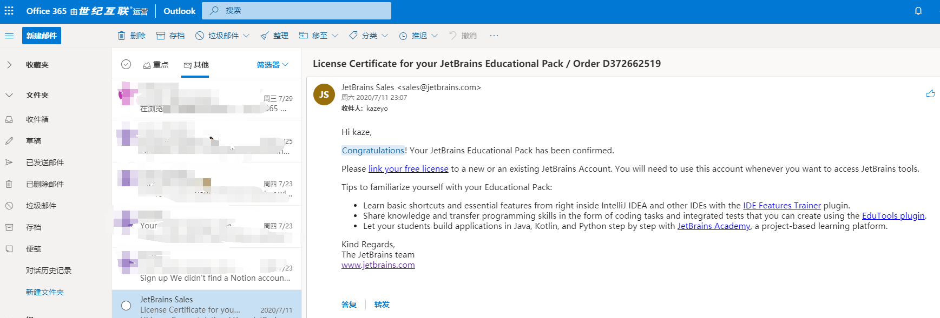Viewport: 940px width, 318px height.
Task: Expand the 收藏夹 favorites section
Action: (9, 65)
